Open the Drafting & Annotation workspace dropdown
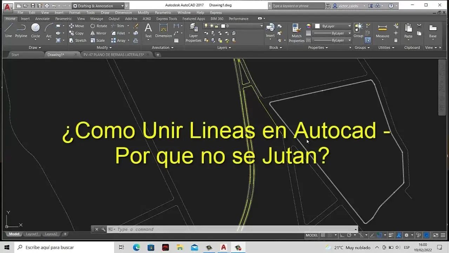The width and height of the screenshot is (449, 253). 98,6
